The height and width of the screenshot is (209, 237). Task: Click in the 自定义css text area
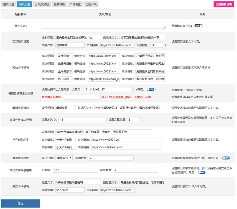click(x=104, y=25)
